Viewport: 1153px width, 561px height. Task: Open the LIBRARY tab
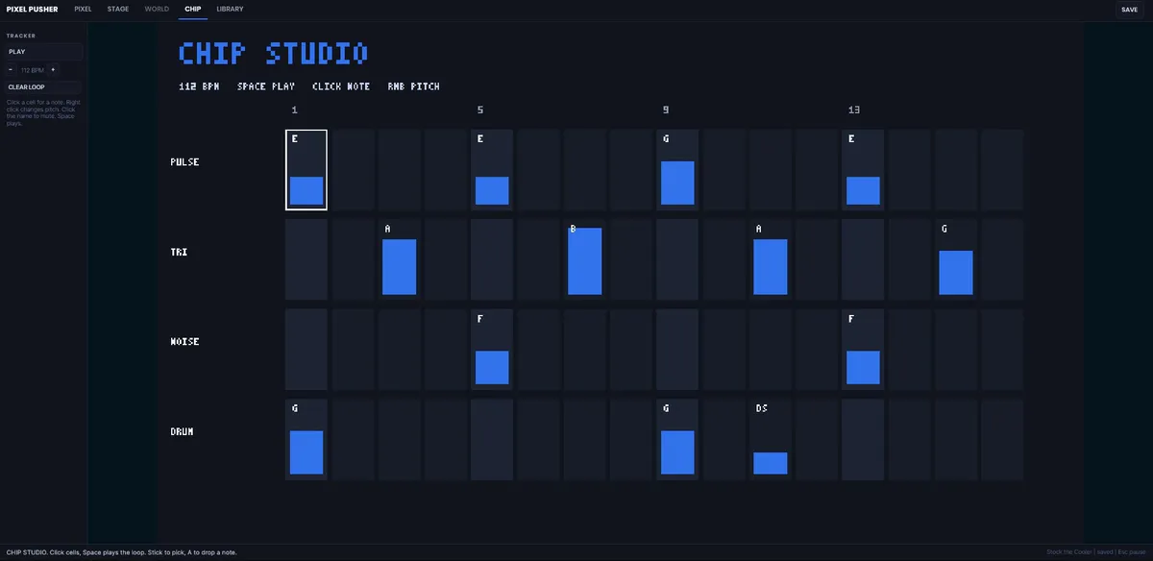(230, 10)
